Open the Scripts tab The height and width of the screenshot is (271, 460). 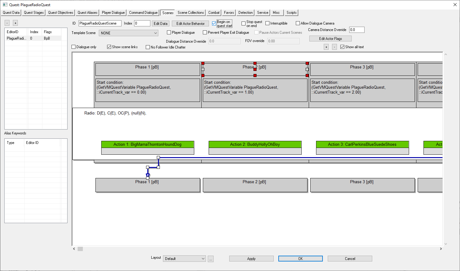point(292,13)
